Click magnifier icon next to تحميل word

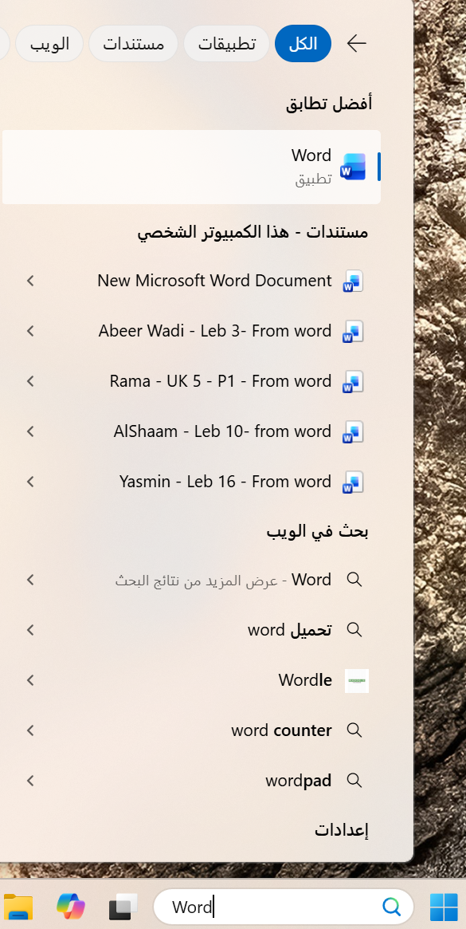pyautogui.click(x=354, y=629)
